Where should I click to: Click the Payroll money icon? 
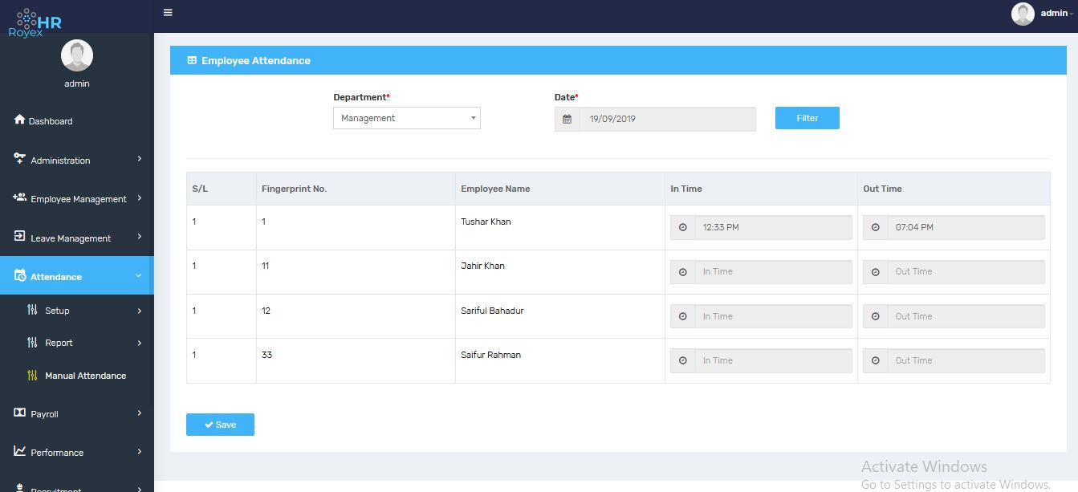tap(20, 413)
